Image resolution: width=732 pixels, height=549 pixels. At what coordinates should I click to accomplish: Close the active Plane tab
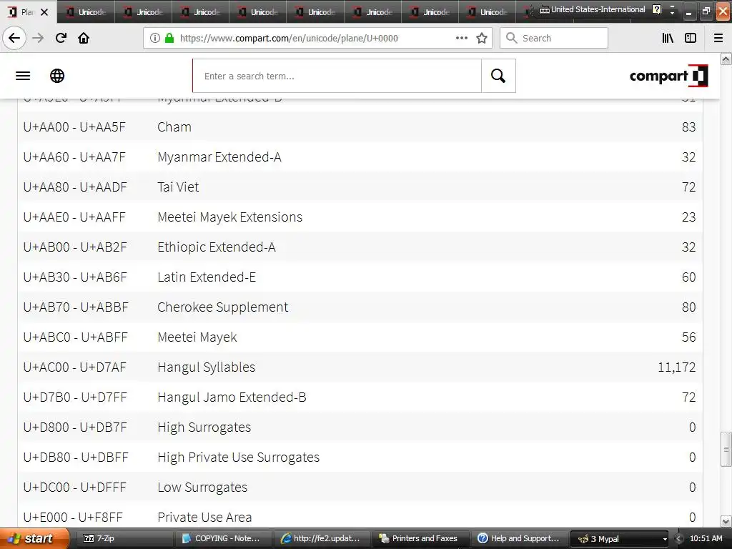[44, 12]
